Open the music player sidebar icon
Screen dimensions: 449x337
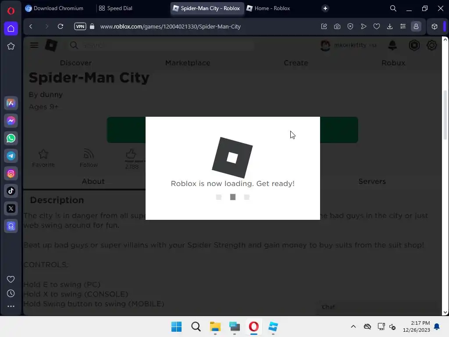tap(11, 226)
